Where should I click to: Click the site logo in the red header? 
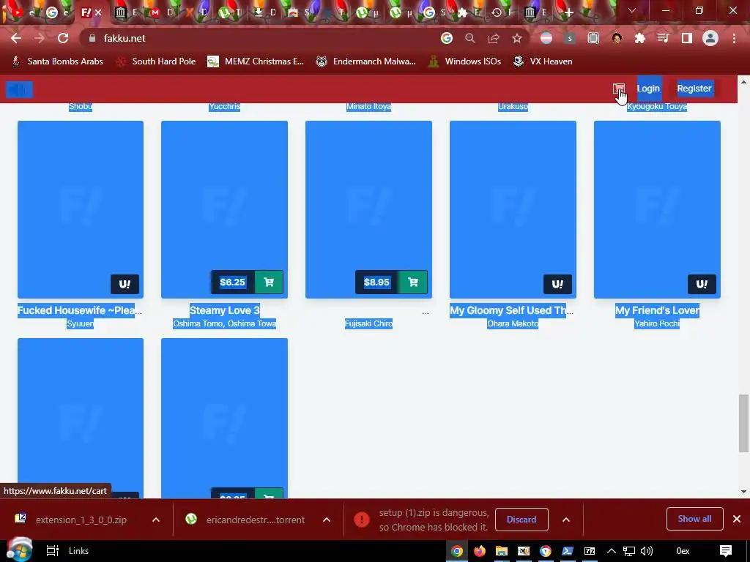coord(19,89)
